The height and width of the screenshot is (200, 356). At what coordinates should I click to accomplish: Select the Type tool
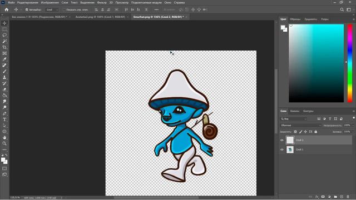click(4, 119)
